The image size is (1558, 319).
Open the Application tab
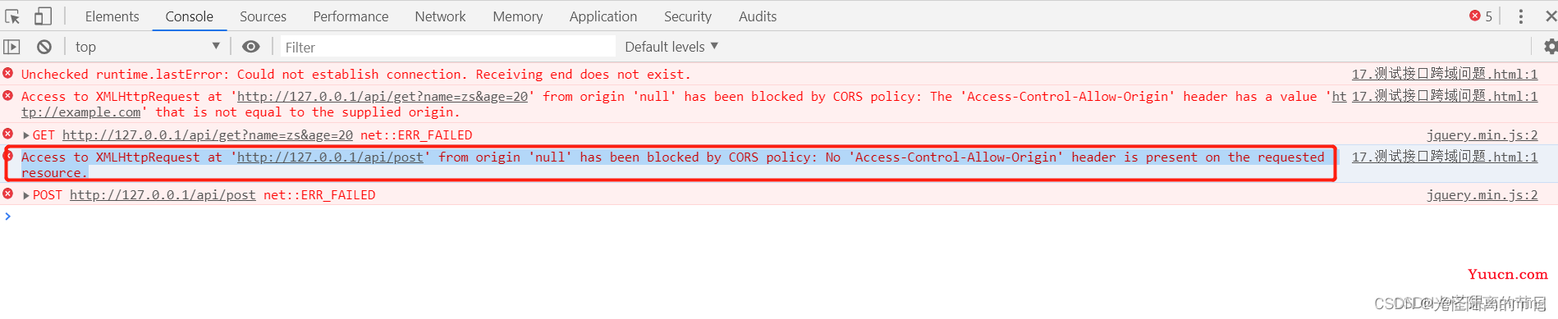(603, 16)
